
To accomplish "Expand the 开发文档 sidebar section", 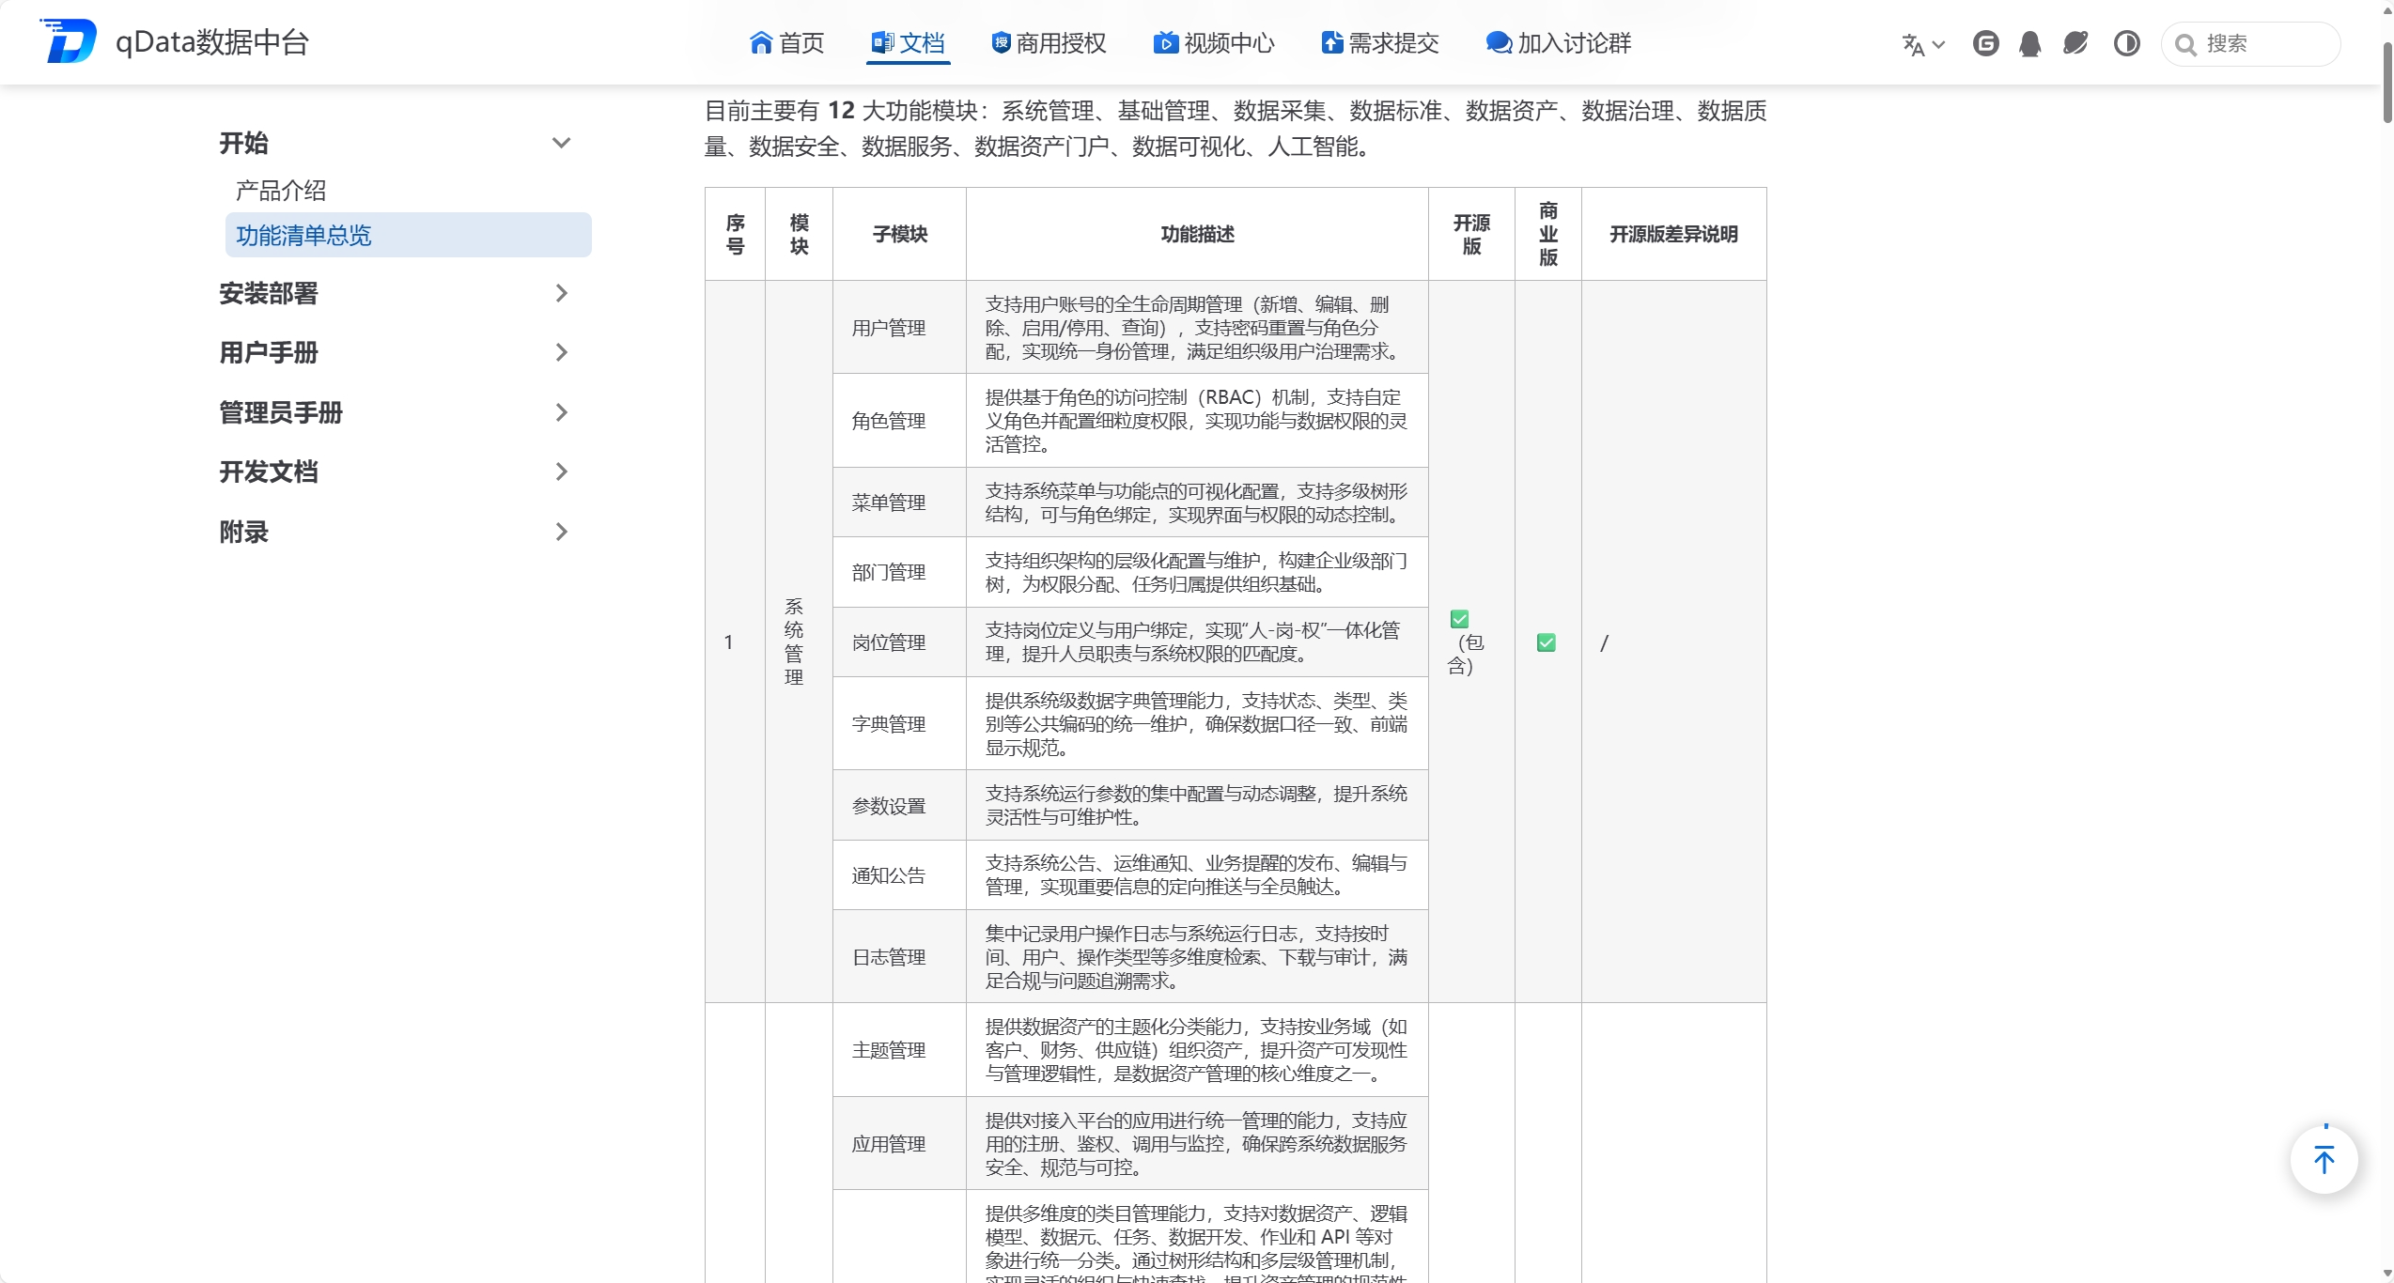I will 396,472.
